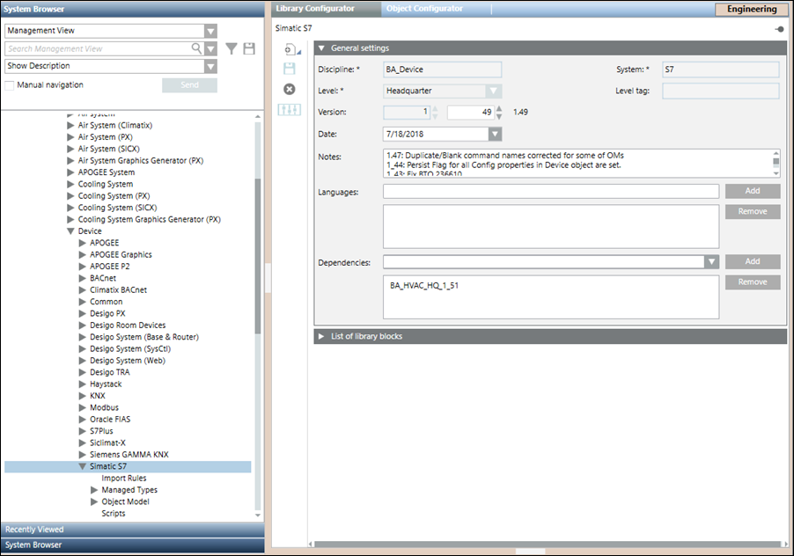Enable the Manual navigation checkbox
The height and width of the screenshot is (556, 794).
click(x=10, y=85)
